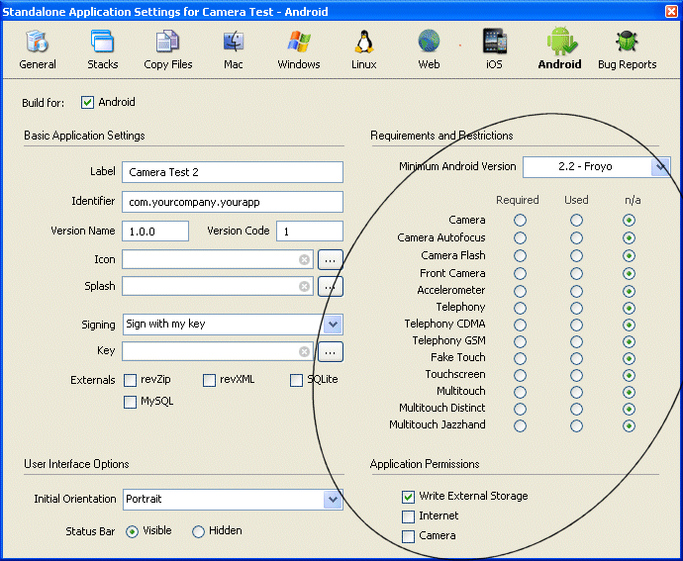Browse for an Icon file
The image size is (683, 561).
pos(331,259)
